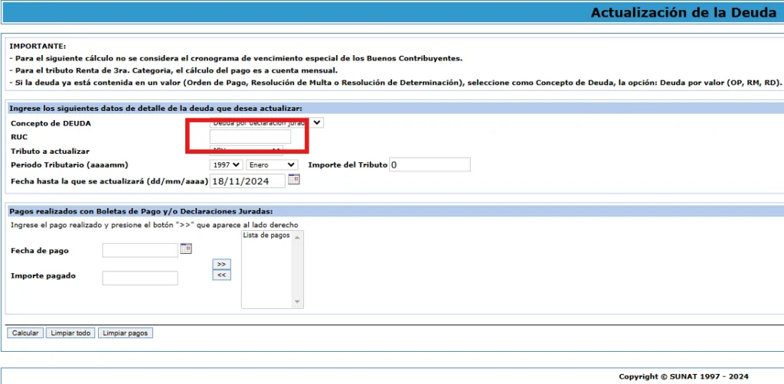Click the << remove payment button

pyautogui.click(x=221, y=275)
